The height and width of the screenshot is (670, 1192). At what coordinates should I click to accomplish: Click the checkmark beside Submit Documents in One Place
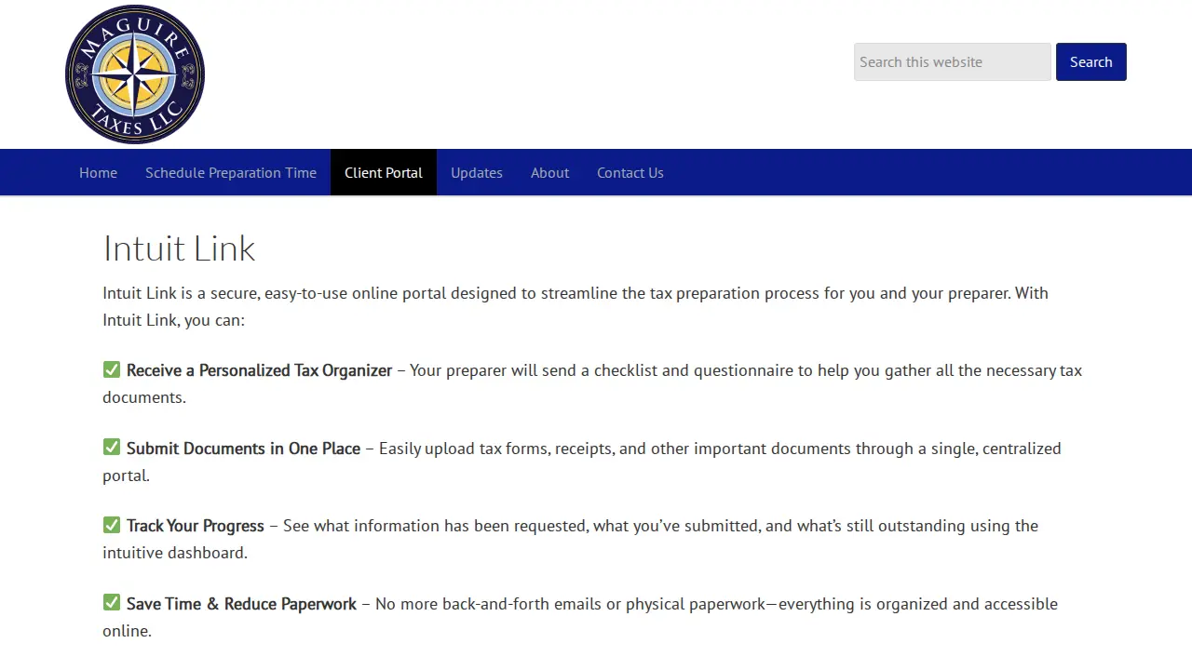[112, 448]
